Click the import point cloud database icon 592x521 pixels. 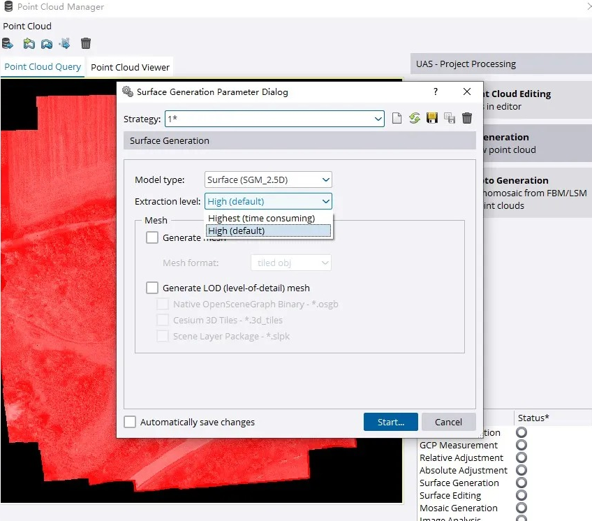[7, 43]
